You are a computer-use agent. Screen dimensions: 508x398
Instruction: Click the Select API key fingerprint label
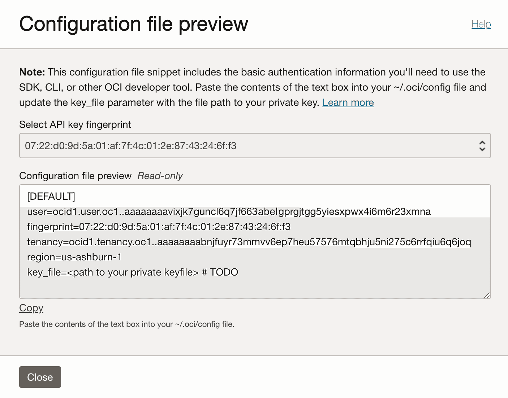[75, 125]
